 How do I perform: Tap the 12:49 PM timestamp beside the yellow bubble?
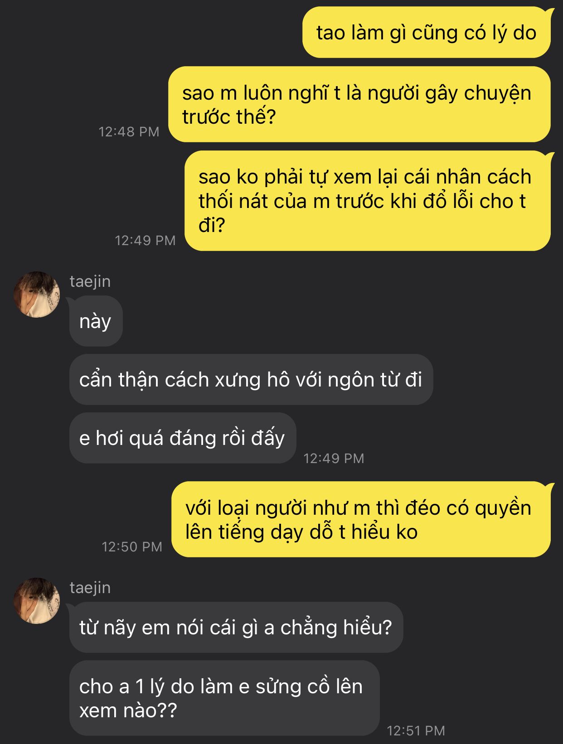tap(146, 241)
